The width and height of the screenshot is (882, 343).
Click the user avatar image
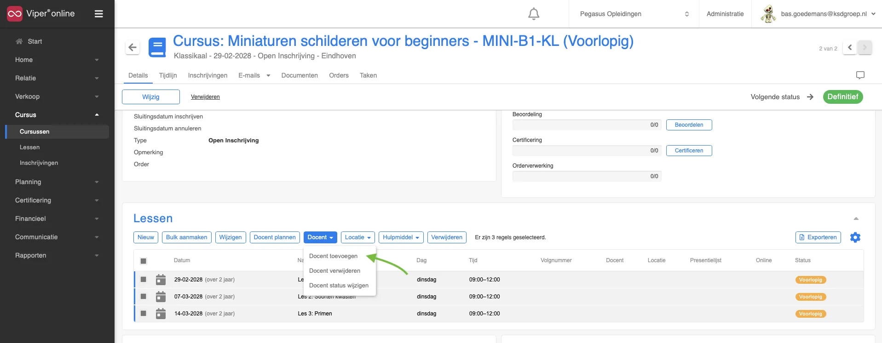(768, 14)
